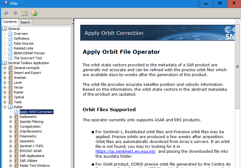Click the content pane scroll-up arrow
Viewport: 241px width, 168px height.
(x=237, y=22)
